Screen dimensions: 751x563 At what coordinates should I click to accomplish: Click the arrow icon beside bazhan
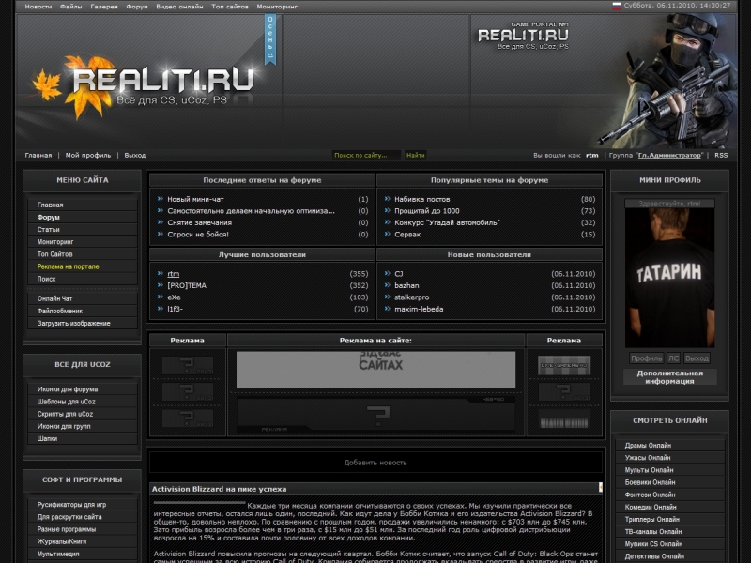click(x=387, y=285)
